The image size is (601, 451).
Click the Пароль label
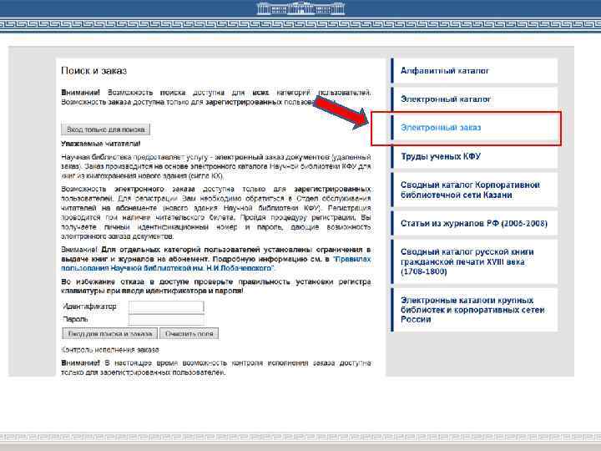point(75,319)
